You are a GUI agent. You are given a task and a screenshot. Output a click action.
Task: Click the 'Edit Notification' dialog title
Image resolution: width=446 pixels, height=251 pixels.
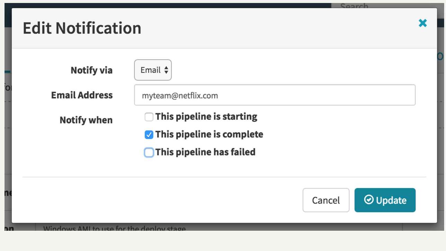(82, 28)
